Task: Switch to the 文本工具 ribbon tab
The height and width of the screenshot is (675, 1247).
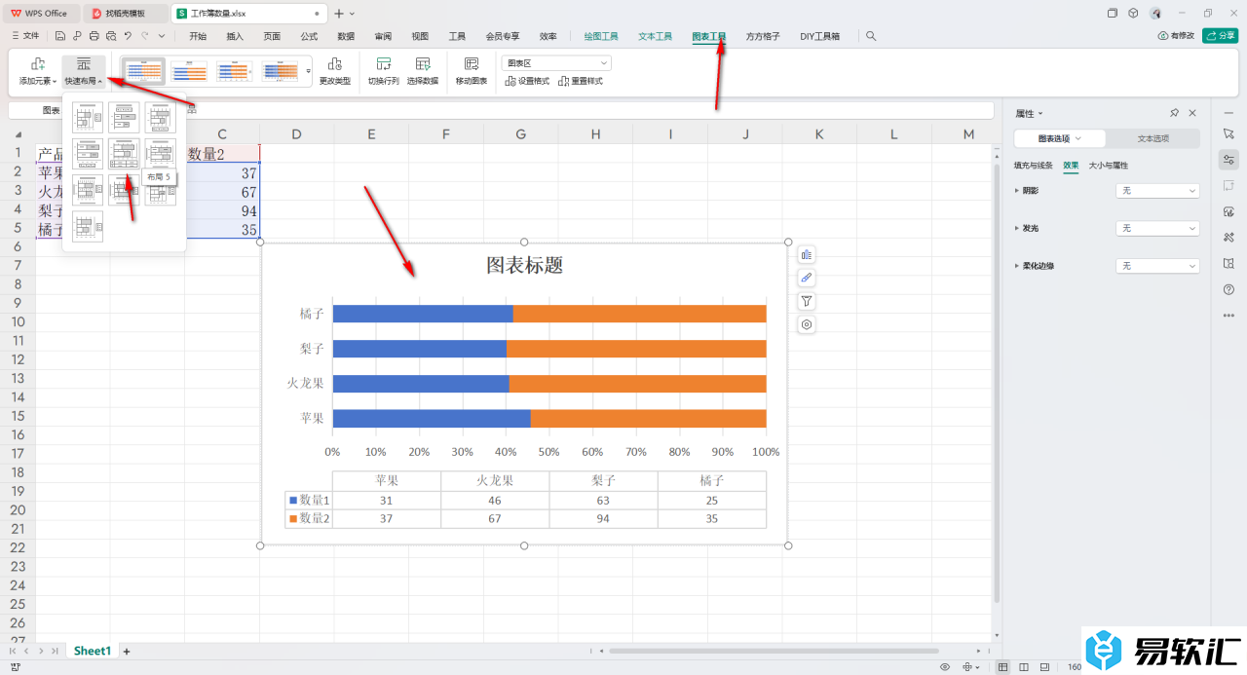Action: click(x=656, y=36)
